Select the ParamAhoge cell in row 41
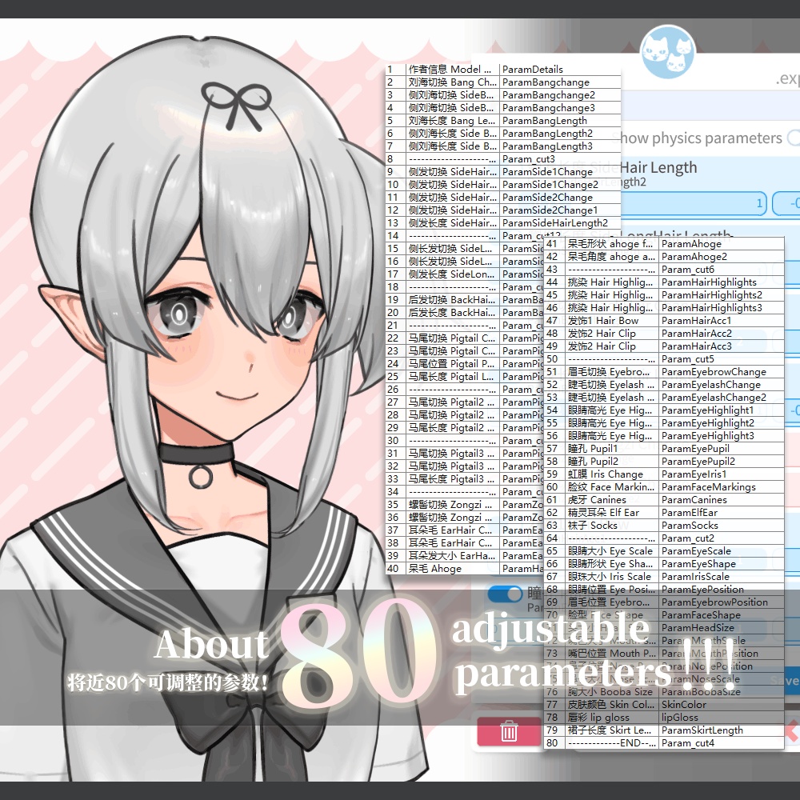 (722, 244)
